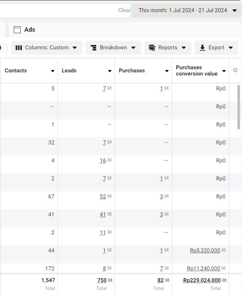
Task: Add a column with the plus icon
Action: click(x=235, y=70)
